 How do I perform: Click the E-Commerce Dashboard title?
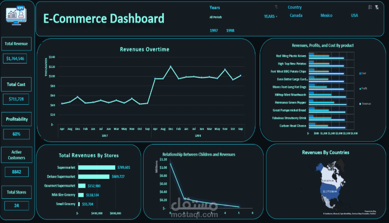[x=104, y=18]
